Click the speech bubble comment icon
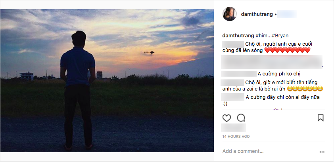 point(241,118)
